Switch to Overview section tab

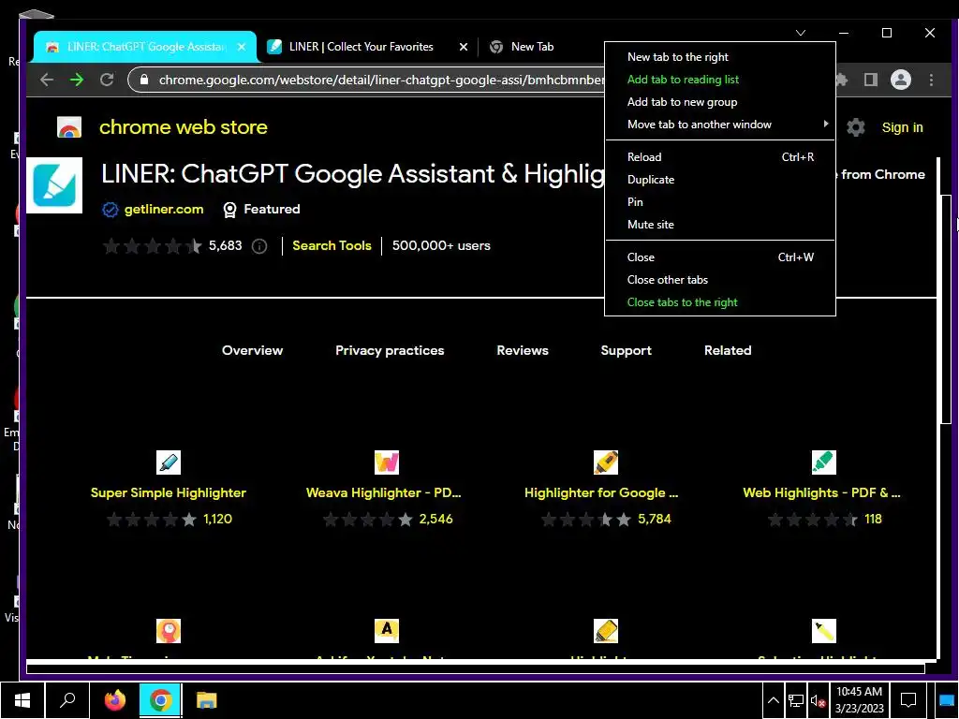(x=253, y=350)
